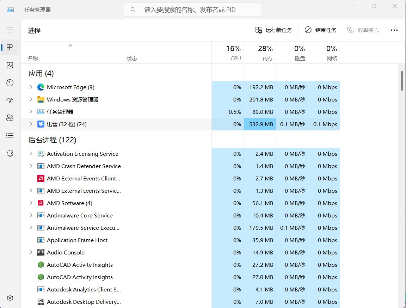Expand the Audio Console process row

31,252
